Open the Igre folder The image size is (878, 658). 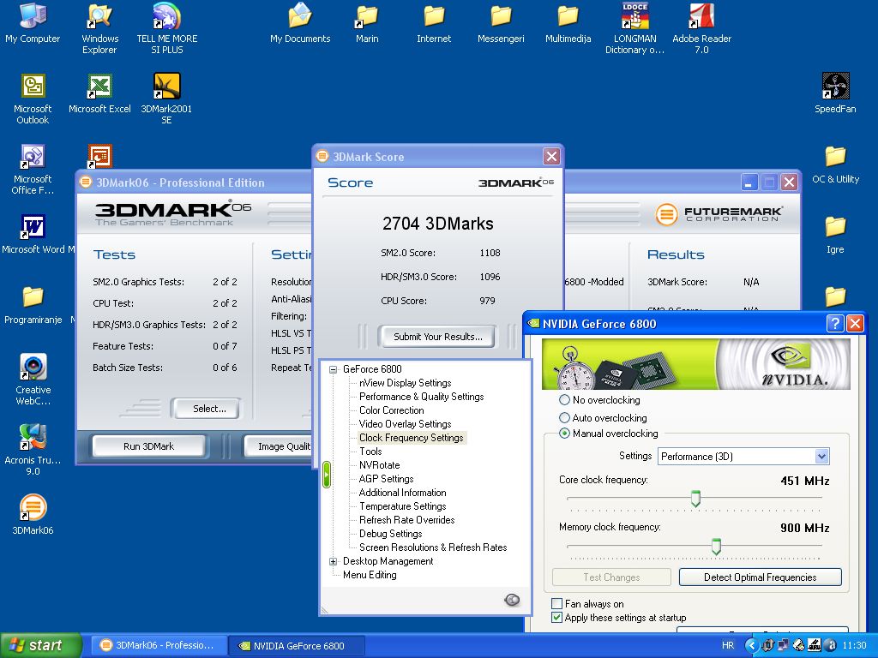[835, 235]
